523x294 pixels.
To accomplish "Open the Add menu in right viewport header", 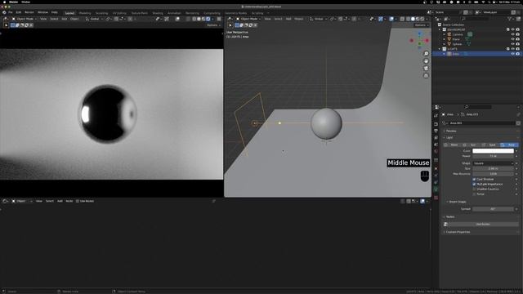I will (288, 19).
